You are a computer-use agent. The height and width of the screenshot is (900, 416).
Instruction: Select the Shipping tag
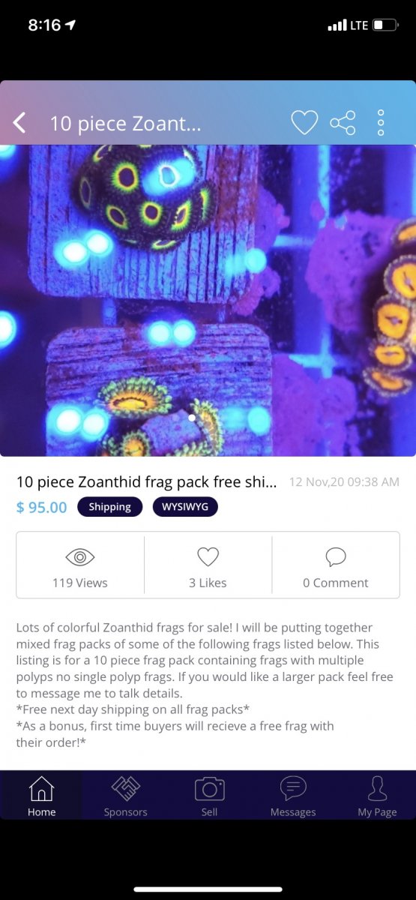(109, 507)
